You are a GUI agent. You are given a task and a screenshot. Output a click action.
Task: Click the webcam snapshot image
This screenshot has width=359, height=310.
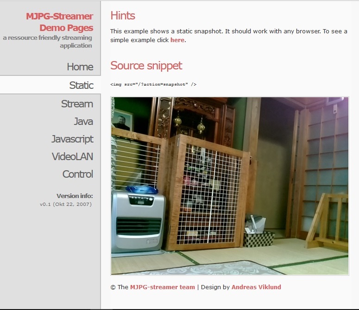click(x=230, y=186)
